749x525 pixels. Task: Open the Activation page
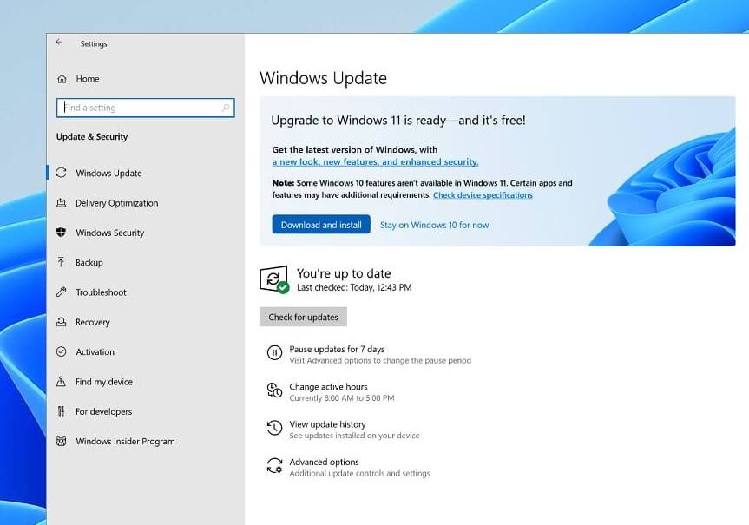95,352
